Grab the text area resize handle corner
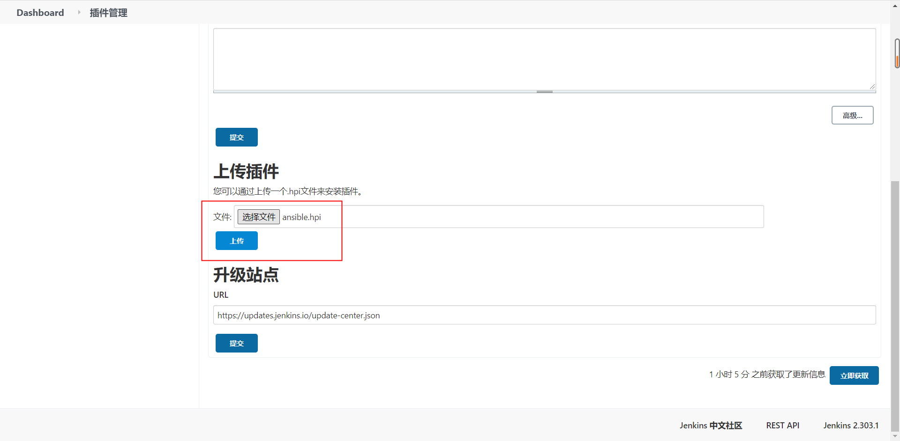Image resolution: width=900 pixels, height=441 pixels. tap(872, 86)
